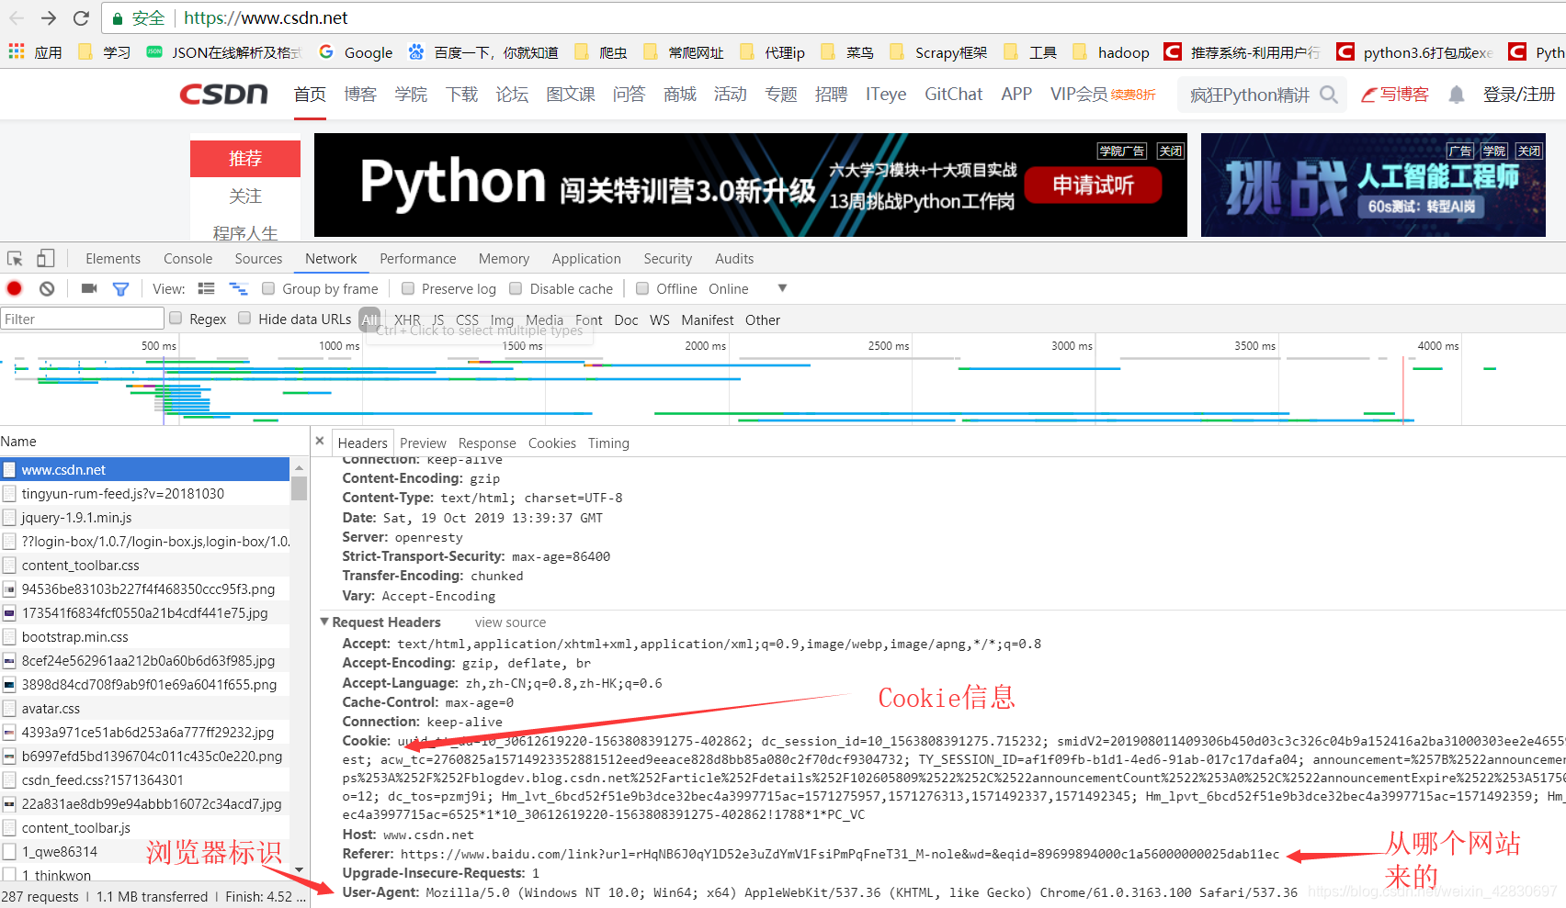1566x908 pixels.
Task: Select the 推荐 sidebar category
Action: [x=245, y=158]
